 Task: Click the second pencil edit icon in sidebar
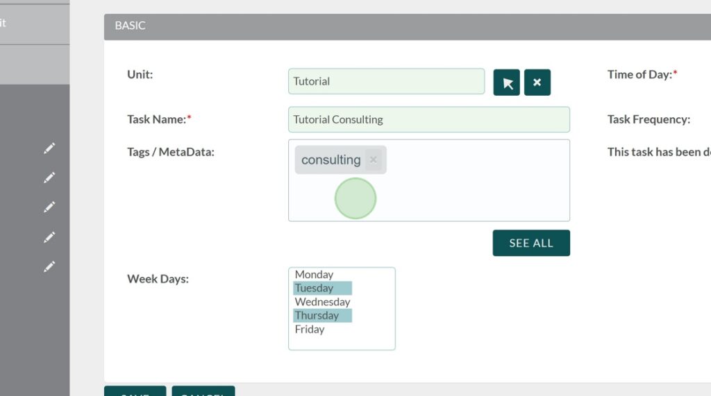pos(49,178)
